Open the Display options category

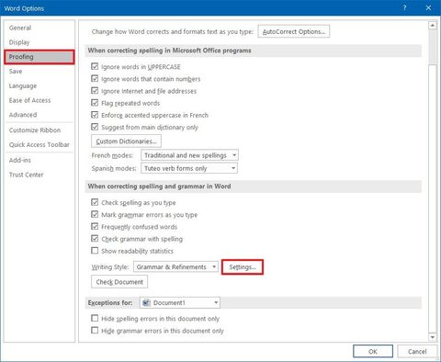coord(40,42)
